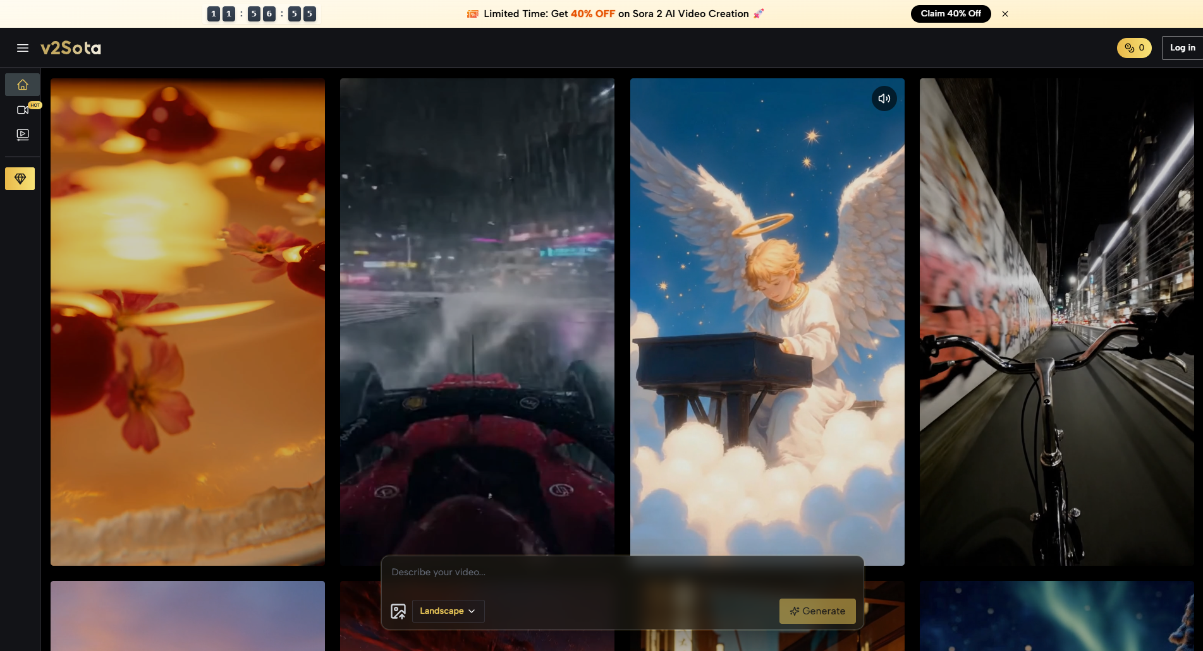The height and width of the screenshot is (651, 1203).
Task: Go to Home in the sidebar
Action: click(x=22, y=85)
